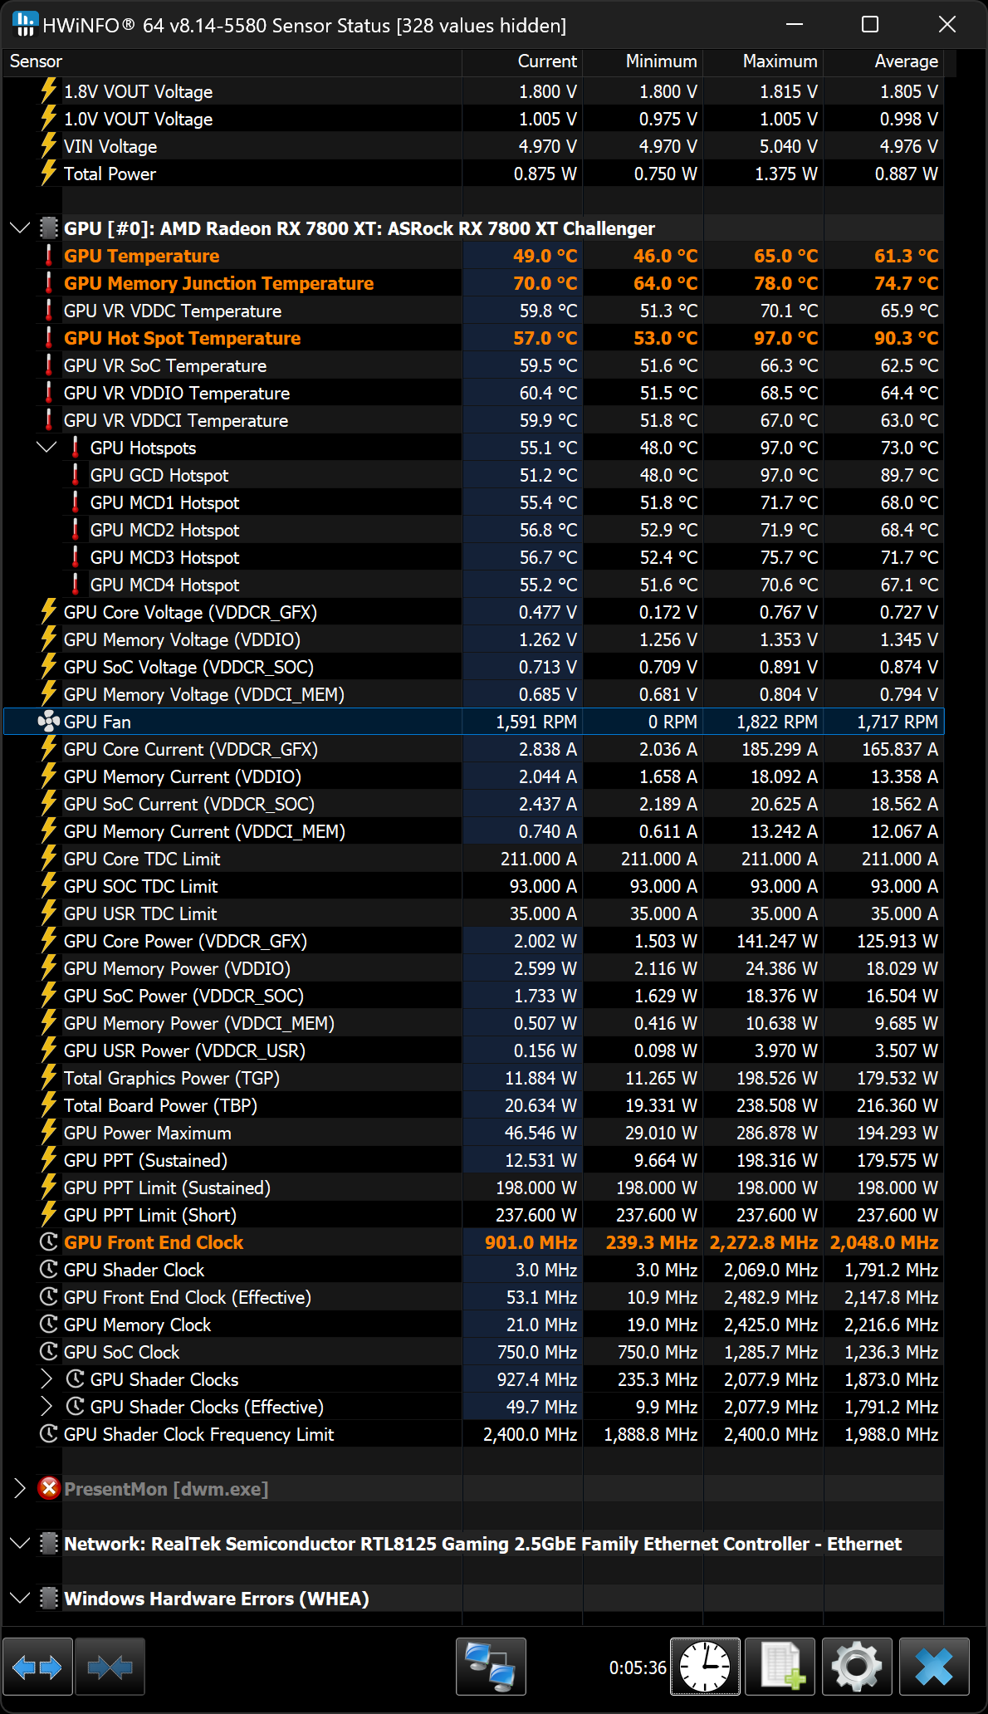Image resolution: width=988 pixels, height=1714 pixels.
Task: Expand the PresentMon [dwm.exe] group
Action: point(20,1488)
